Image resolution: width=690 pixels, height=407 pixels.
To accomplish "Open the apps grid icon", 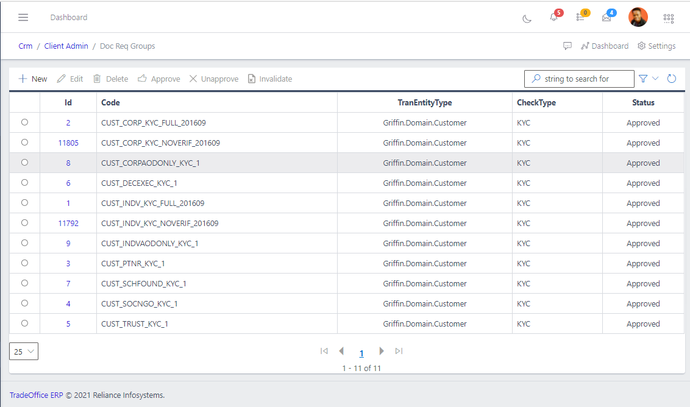I will click(x=668, y=18).
